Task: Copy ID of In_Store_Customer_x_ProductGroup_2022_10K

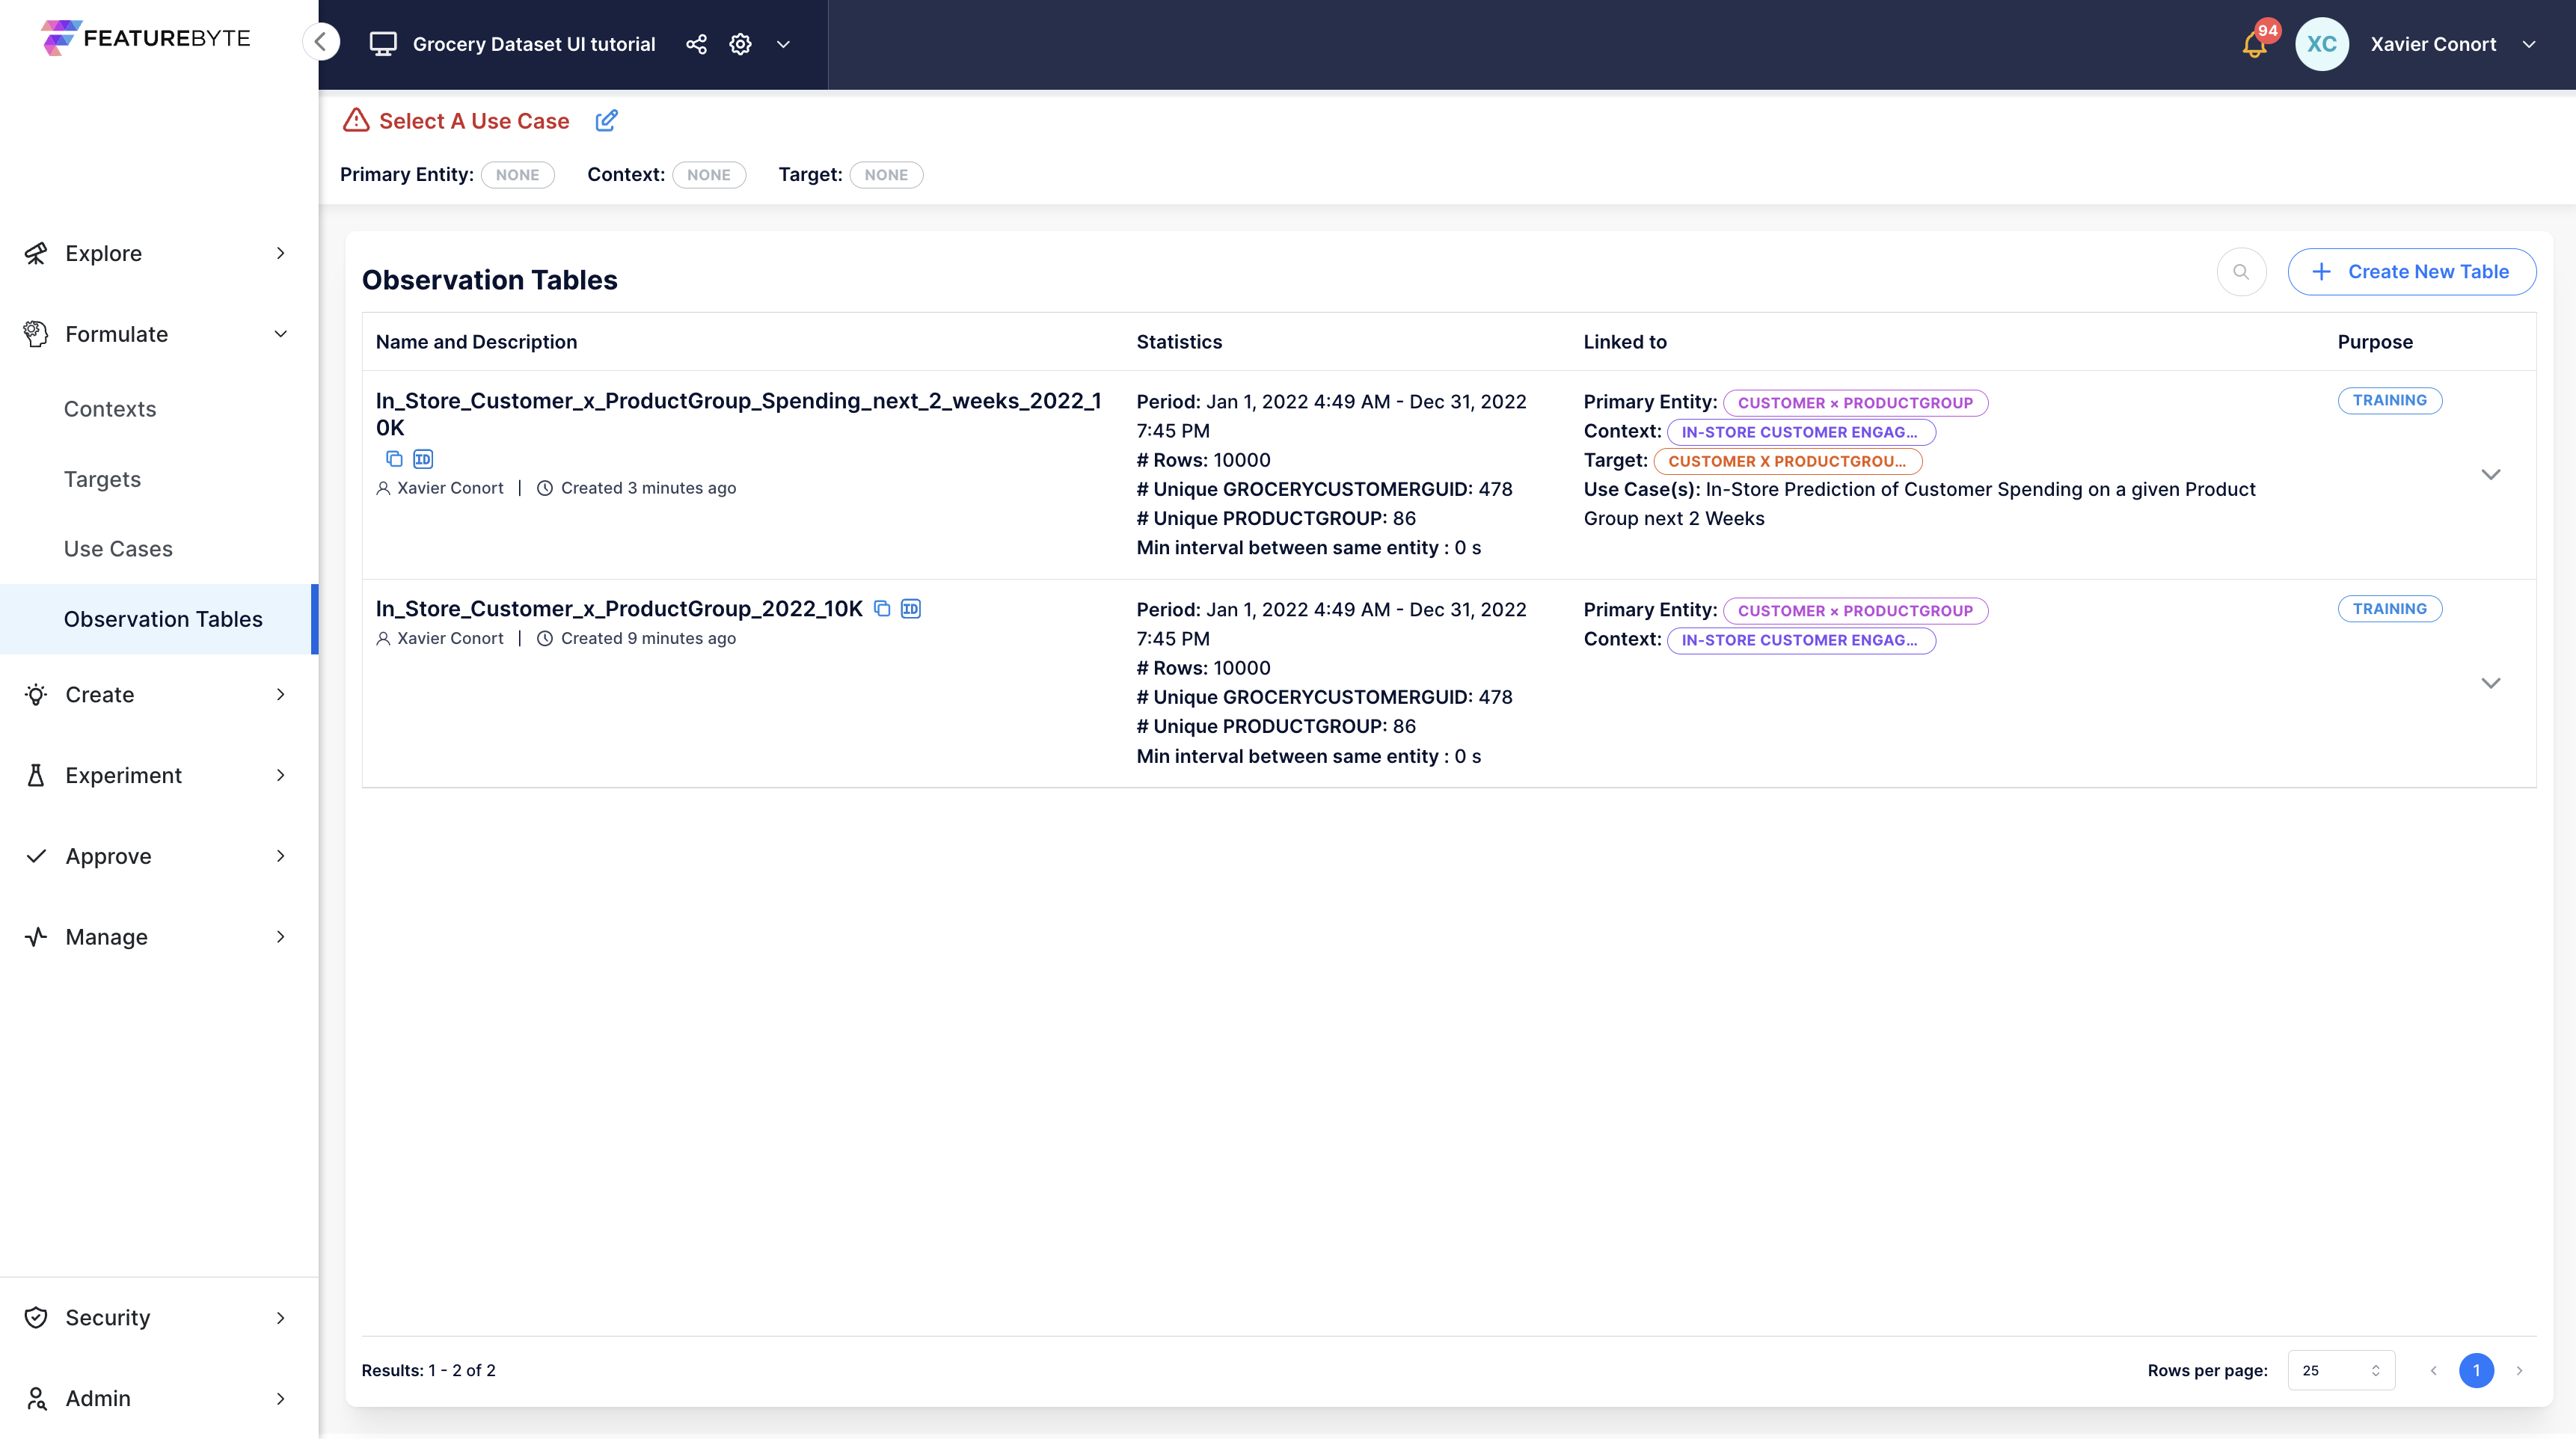Action: point(910,609)
